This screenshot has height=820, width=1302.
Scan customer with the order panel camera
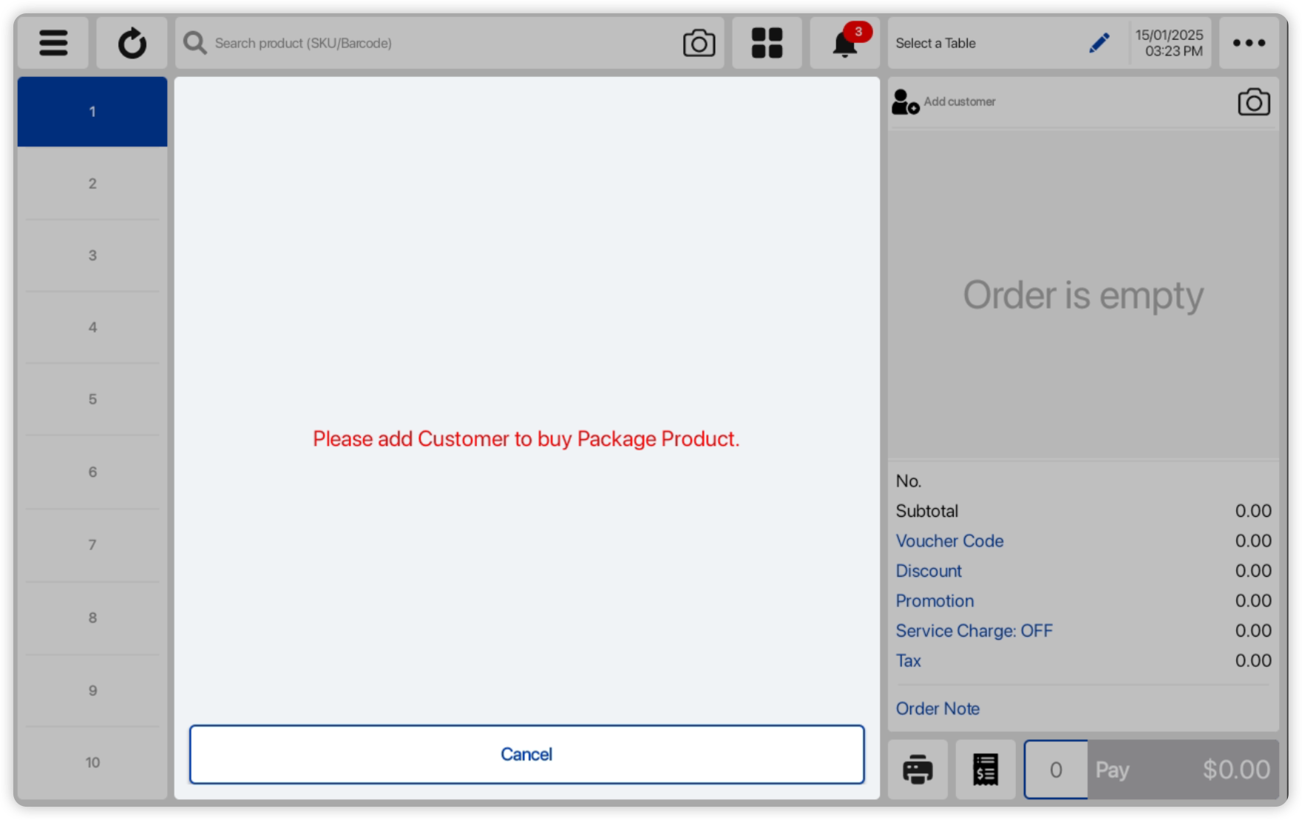[1253, 102]
